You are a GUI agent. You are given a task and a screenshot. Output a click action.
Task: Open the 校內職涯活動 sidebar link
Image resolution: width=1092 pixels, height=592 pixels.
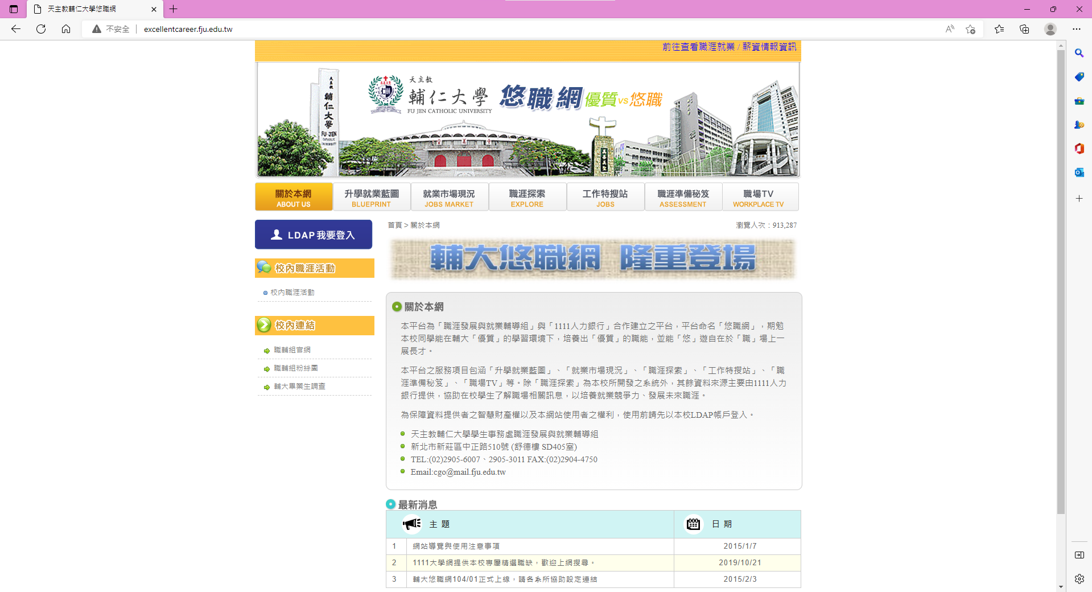pyautogui.click(x=292, y=293)
